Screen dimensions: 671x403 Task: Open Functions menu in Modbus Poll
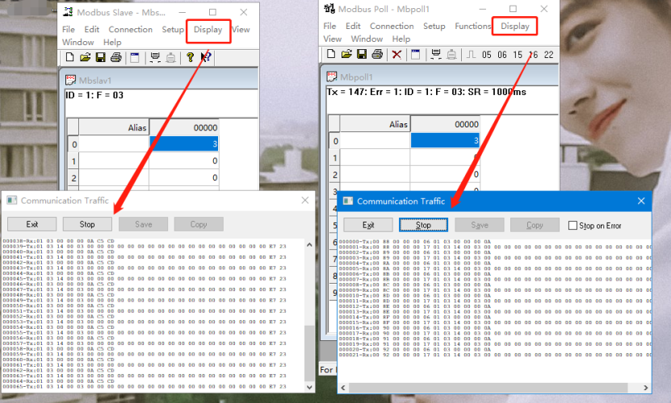click(472, 26)
